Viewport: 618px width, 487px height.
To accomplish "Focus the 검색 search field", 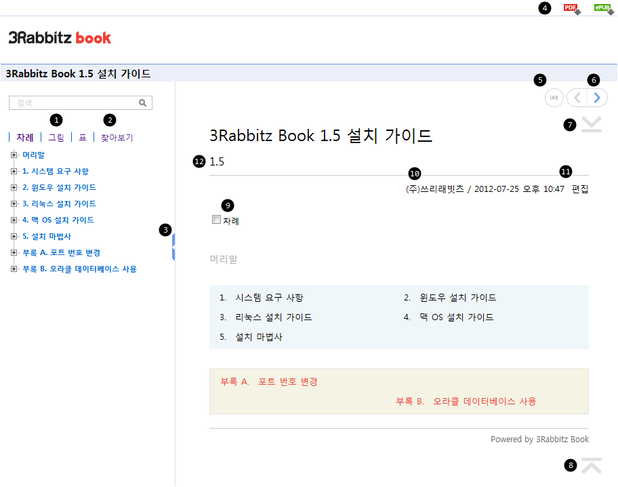I will 81,103.
